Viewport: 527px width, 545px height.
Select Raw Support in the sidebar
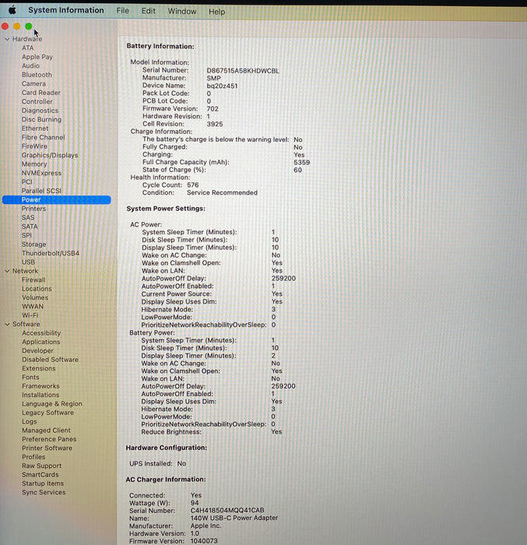[x=42, y=466]
